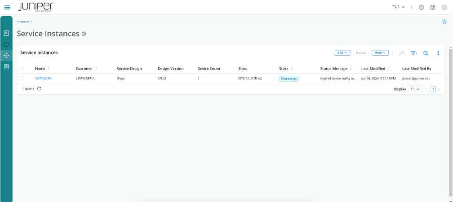Refresh the table with reload icon
453x202 pixels.
pos(39,89)
